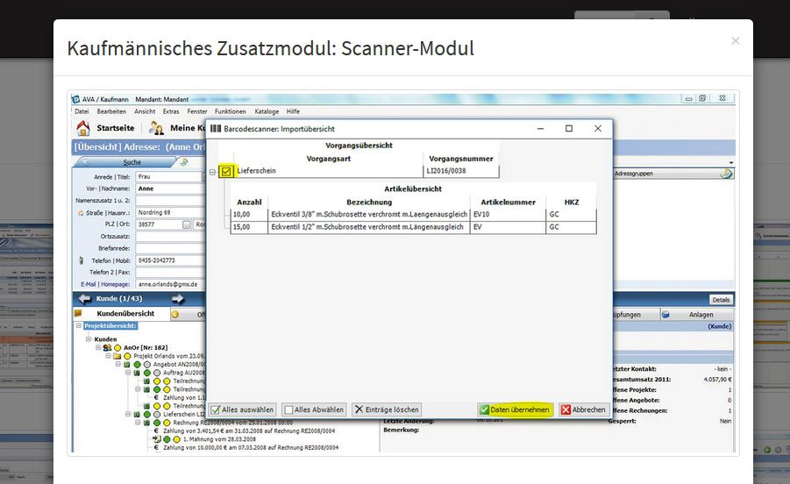Viewport: 790px width, 484px height.
Task: Click Daten übernehmen button
Action: point(515,409)
